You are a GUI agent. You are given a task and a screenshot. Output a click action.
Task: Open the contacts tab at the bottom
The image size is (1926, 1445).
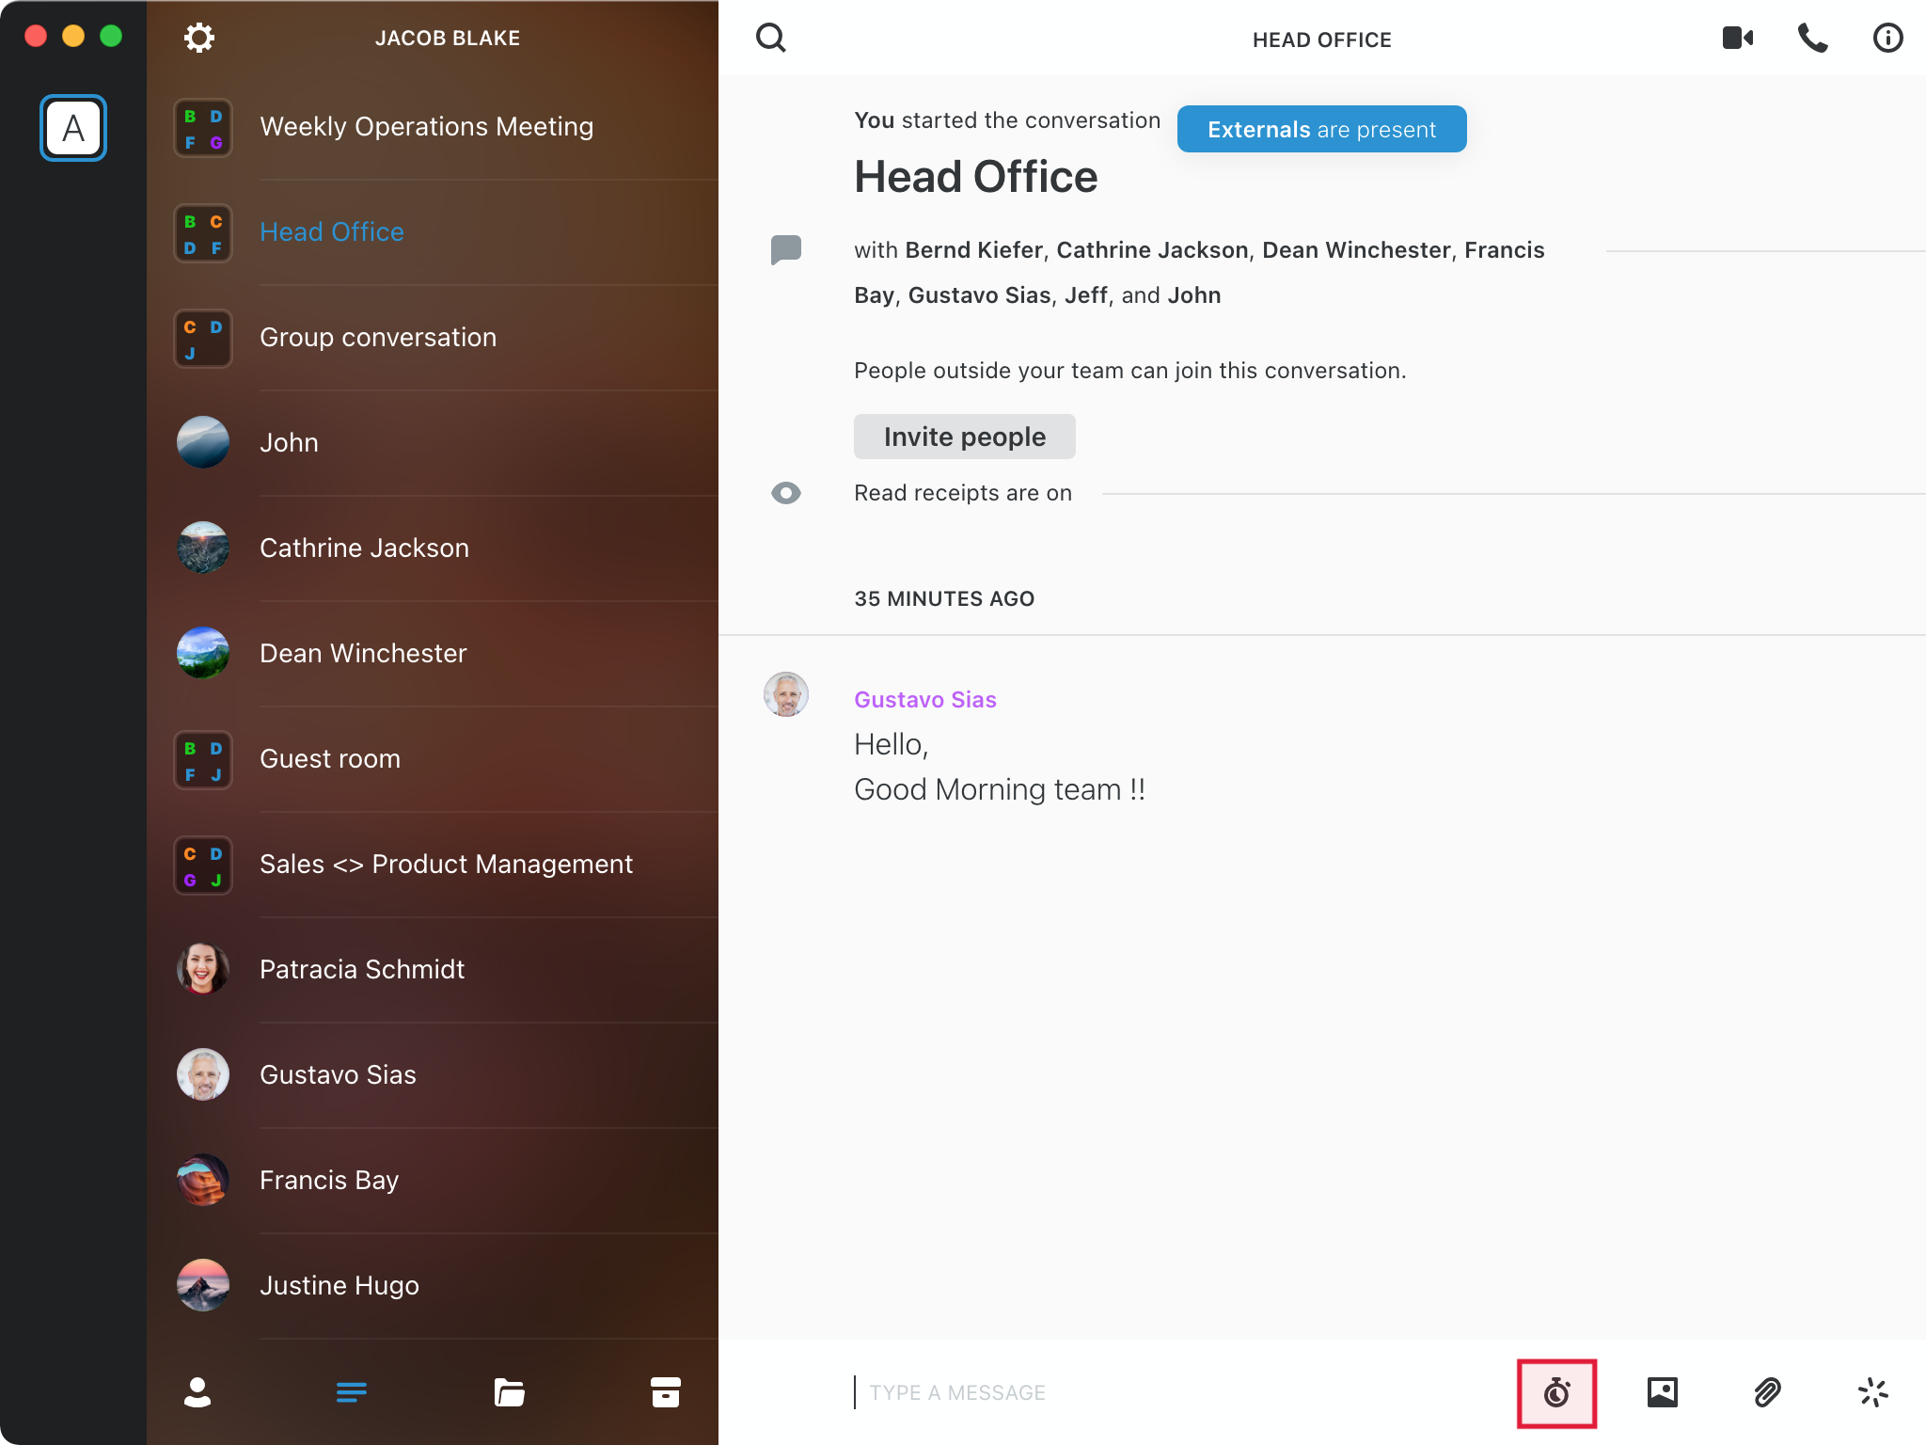tap(197, 1392)
